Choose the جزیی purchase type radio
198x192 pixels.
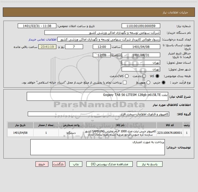point(163,82)
